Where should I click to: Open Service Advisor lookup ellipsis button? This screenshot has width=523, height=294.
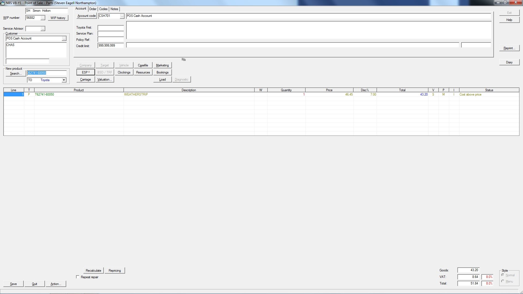43,29
